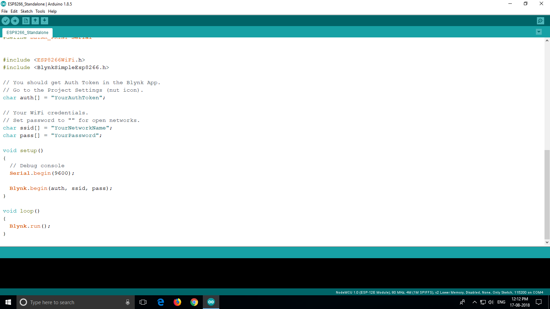This screenshot has width=550, height=309.
Task: Open the Help menu
Action: pyautogui.click(x=52, y=11)
